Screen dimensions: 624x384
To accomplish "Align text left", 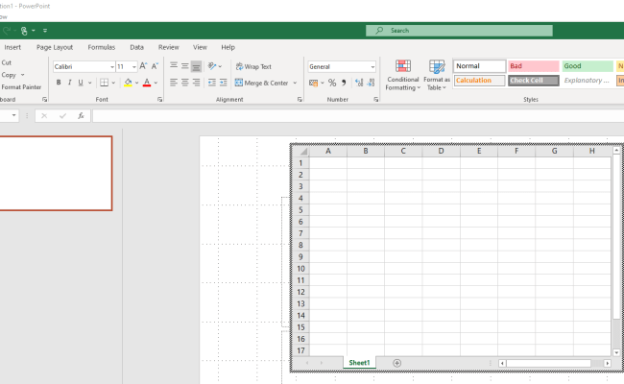I will tap(174, 83).
